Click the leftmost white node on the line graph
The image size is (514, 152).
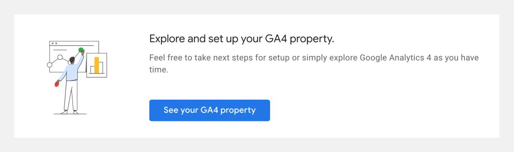(50, 65)
